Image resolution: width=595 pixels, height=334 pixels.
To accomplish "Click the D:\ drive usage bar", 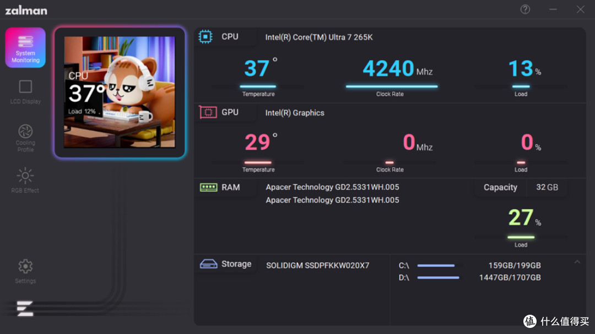I will (440, 278).
